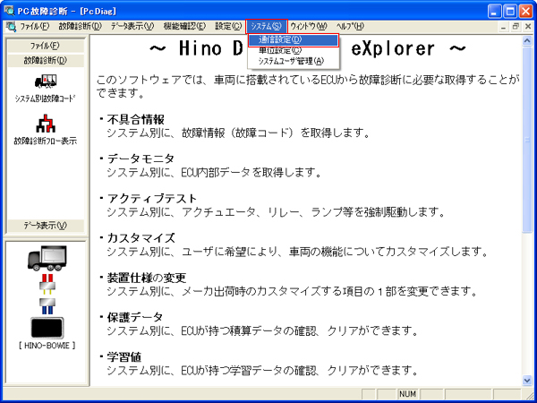Expand the ファイル(F) sidebar section
This screenshot has height=403, width=537.
coord(45,47)
